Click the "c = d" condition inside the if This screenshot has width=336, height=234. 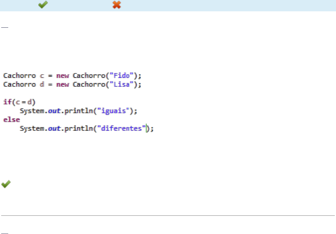(24, 102)
